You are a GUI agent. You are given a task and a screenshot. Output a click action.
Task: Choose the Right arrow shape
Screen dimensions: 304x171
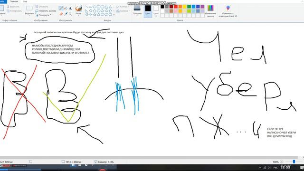tap(103, 11)
